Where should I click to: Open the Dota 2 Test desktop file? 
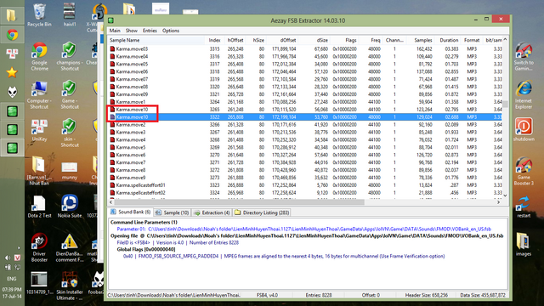pyautogui.click(x=39, y=206)
